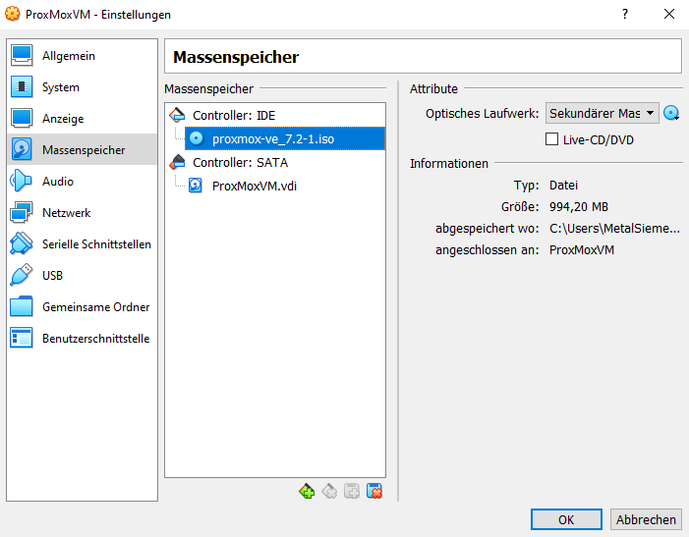The height and width of the screenshot is (537, 689).
Task: Click the serial port connector icon
Action: coord(21,243)
